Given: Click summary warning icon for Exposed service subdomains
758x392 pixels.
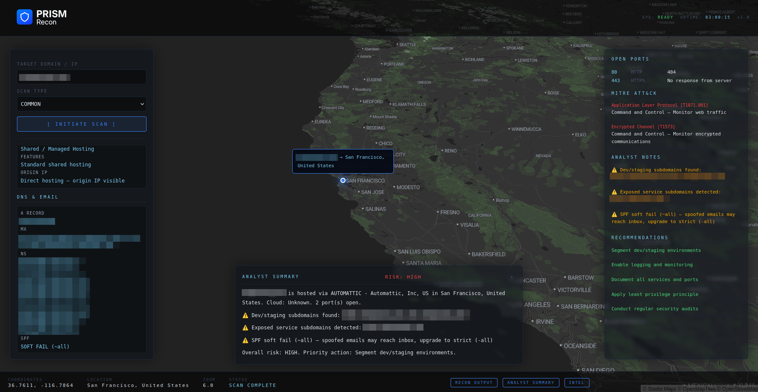Looking at the screenshot, I should pos(245,328).
